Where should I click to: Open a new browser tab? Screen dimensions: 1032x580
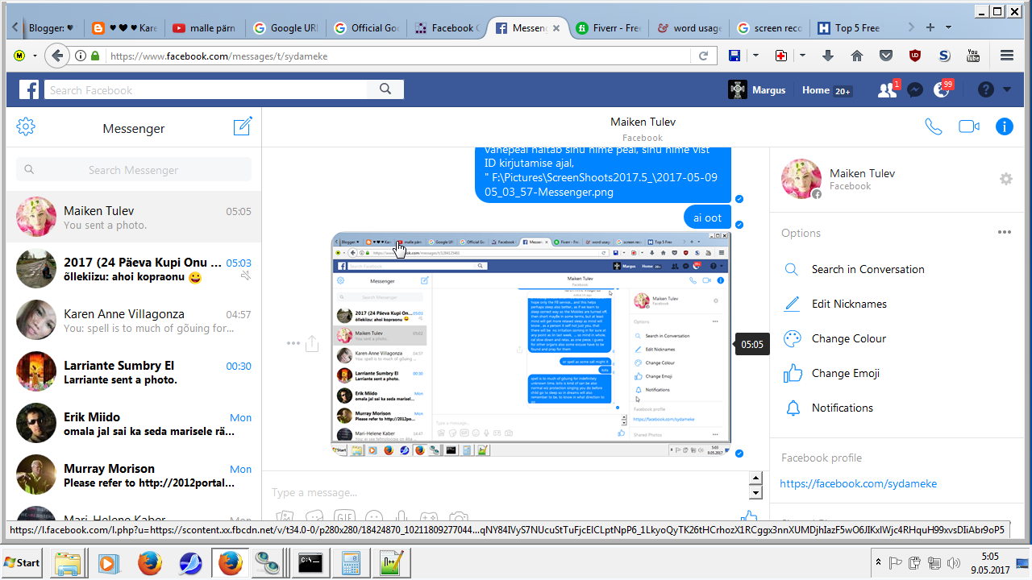pyautogui.click(x=930, y=27)
